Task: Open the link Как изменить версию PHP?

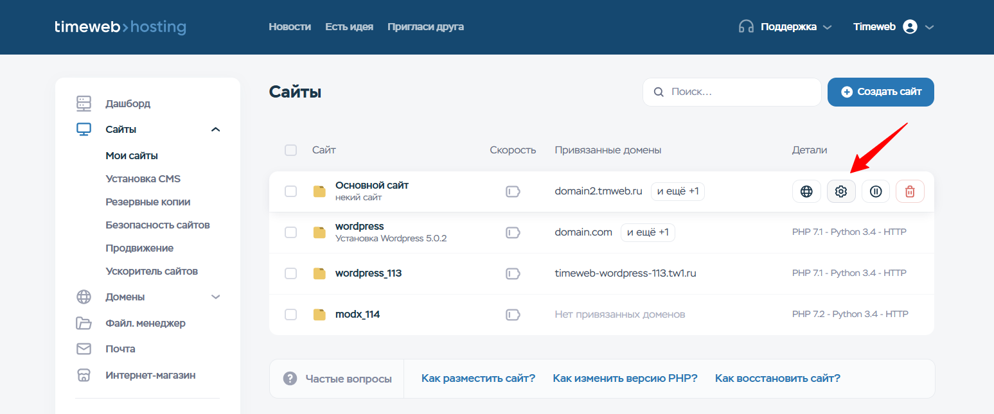Action: pyautogui.click(x=625, y=378)
